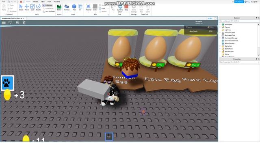Image resolution: width=260 pixels, height=146 pixels.
Task: Click the Current Client view button
Action: point(120,8)
